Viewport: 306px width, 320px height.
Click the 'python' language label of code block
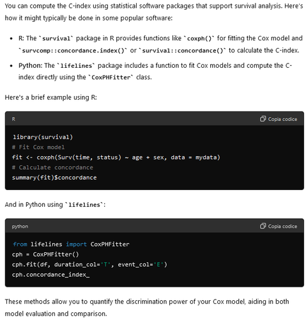coord(20,227)
